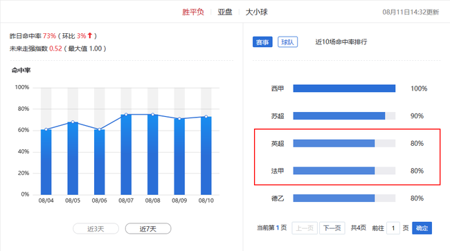Viewport: 450px width, 251px height.
Task: Click the 德乙 progress bar
Action: point(344,198)
